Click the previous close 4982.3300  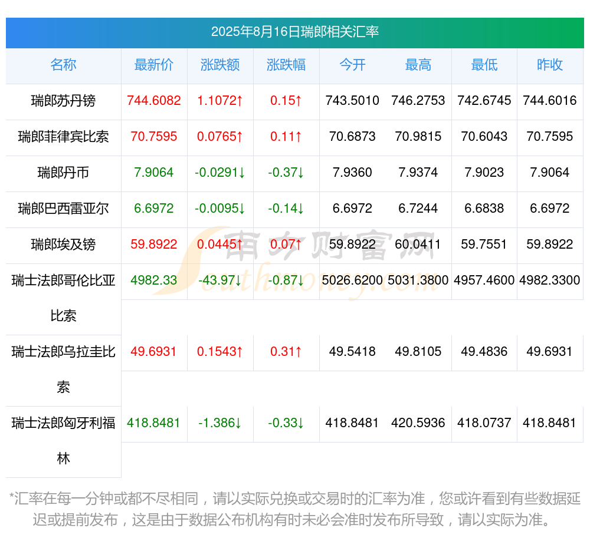(550, 280)
